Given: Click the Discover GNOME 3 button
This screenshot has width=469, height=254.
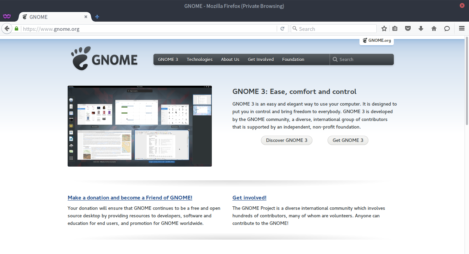Looking at the screenshot, I should [287, 140].
